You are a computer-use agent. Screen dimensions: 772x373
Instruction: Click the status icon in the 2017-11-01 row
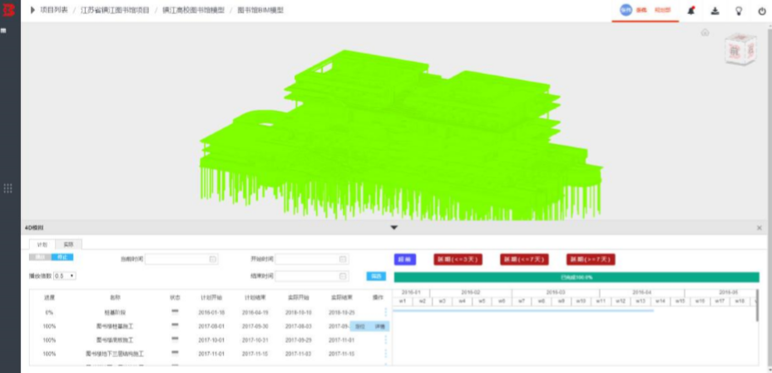pyautogui.click(x=175, y=352)
